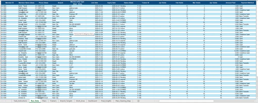Click Karim Tarek name in row M-1001
258x103 pixels.
[27, 6]
